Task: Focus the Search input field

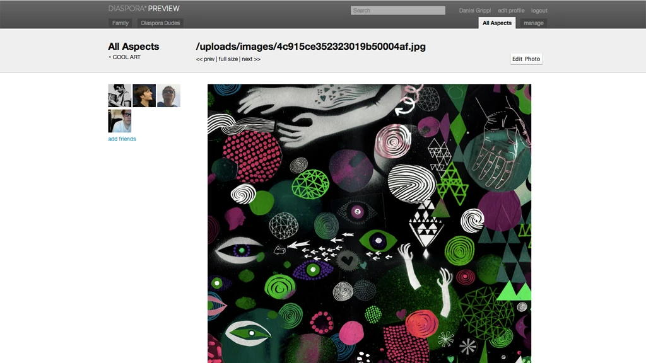Action: (x=398, y=10)
